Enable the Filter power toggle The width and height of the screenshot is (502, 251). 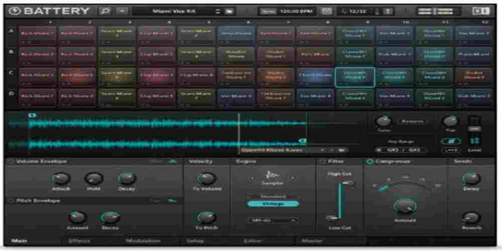pos(322,162)
